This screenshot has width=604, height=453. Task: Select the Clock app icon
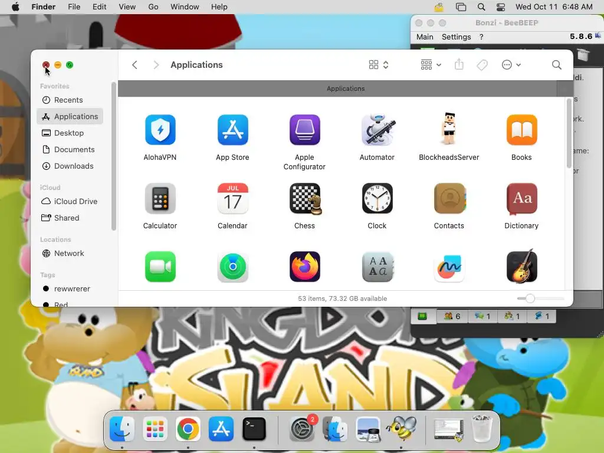[377, 198]
